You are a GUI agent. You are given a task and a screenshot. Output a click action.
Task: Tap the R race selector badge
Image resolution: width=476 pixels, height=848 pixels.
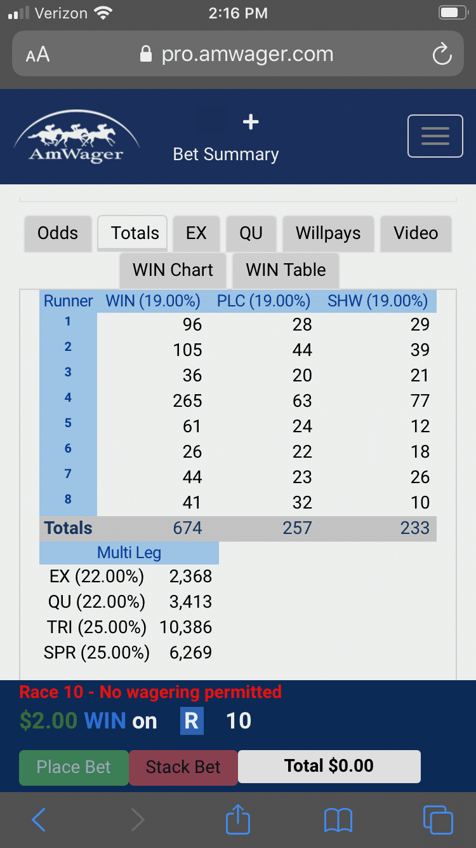pyautogui.click(x=192, y=721)
